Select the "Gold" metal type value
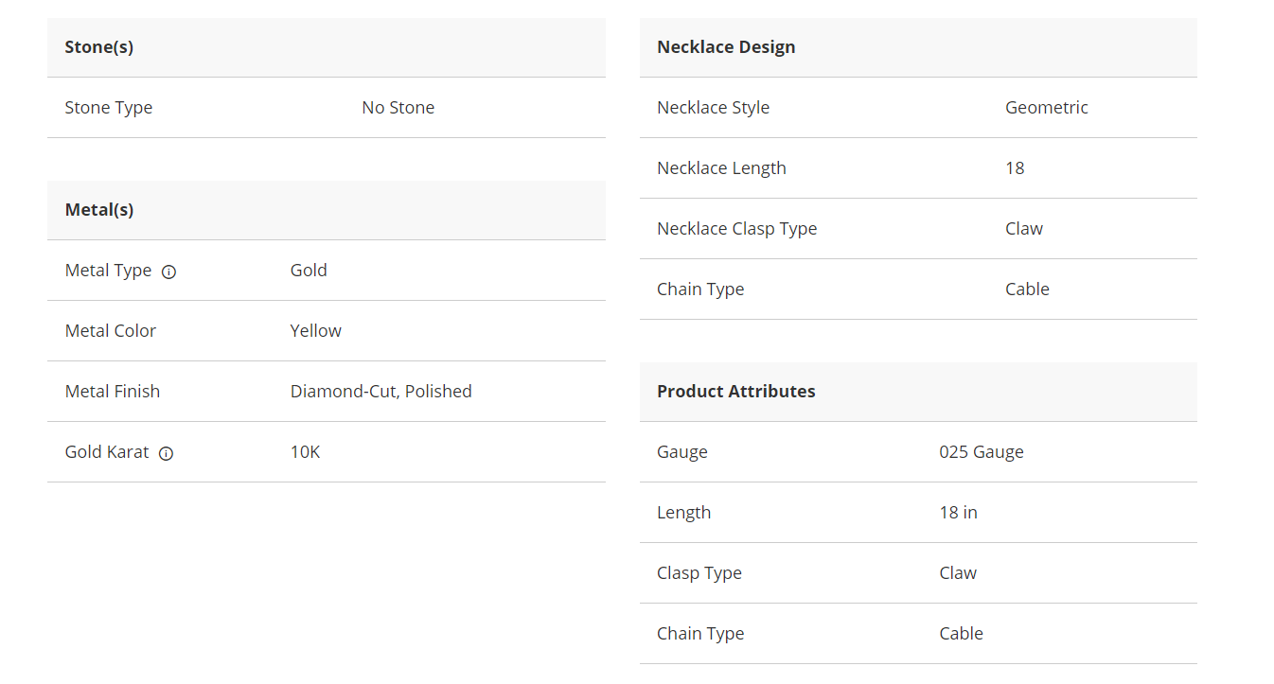Image resolution: width=1274 pixels, height=684 pixels. [309, 271]
